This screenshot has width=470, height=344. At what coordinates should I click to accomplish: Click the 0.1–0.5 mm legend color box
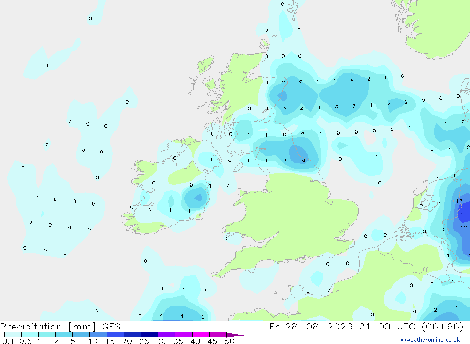(13, 335)
